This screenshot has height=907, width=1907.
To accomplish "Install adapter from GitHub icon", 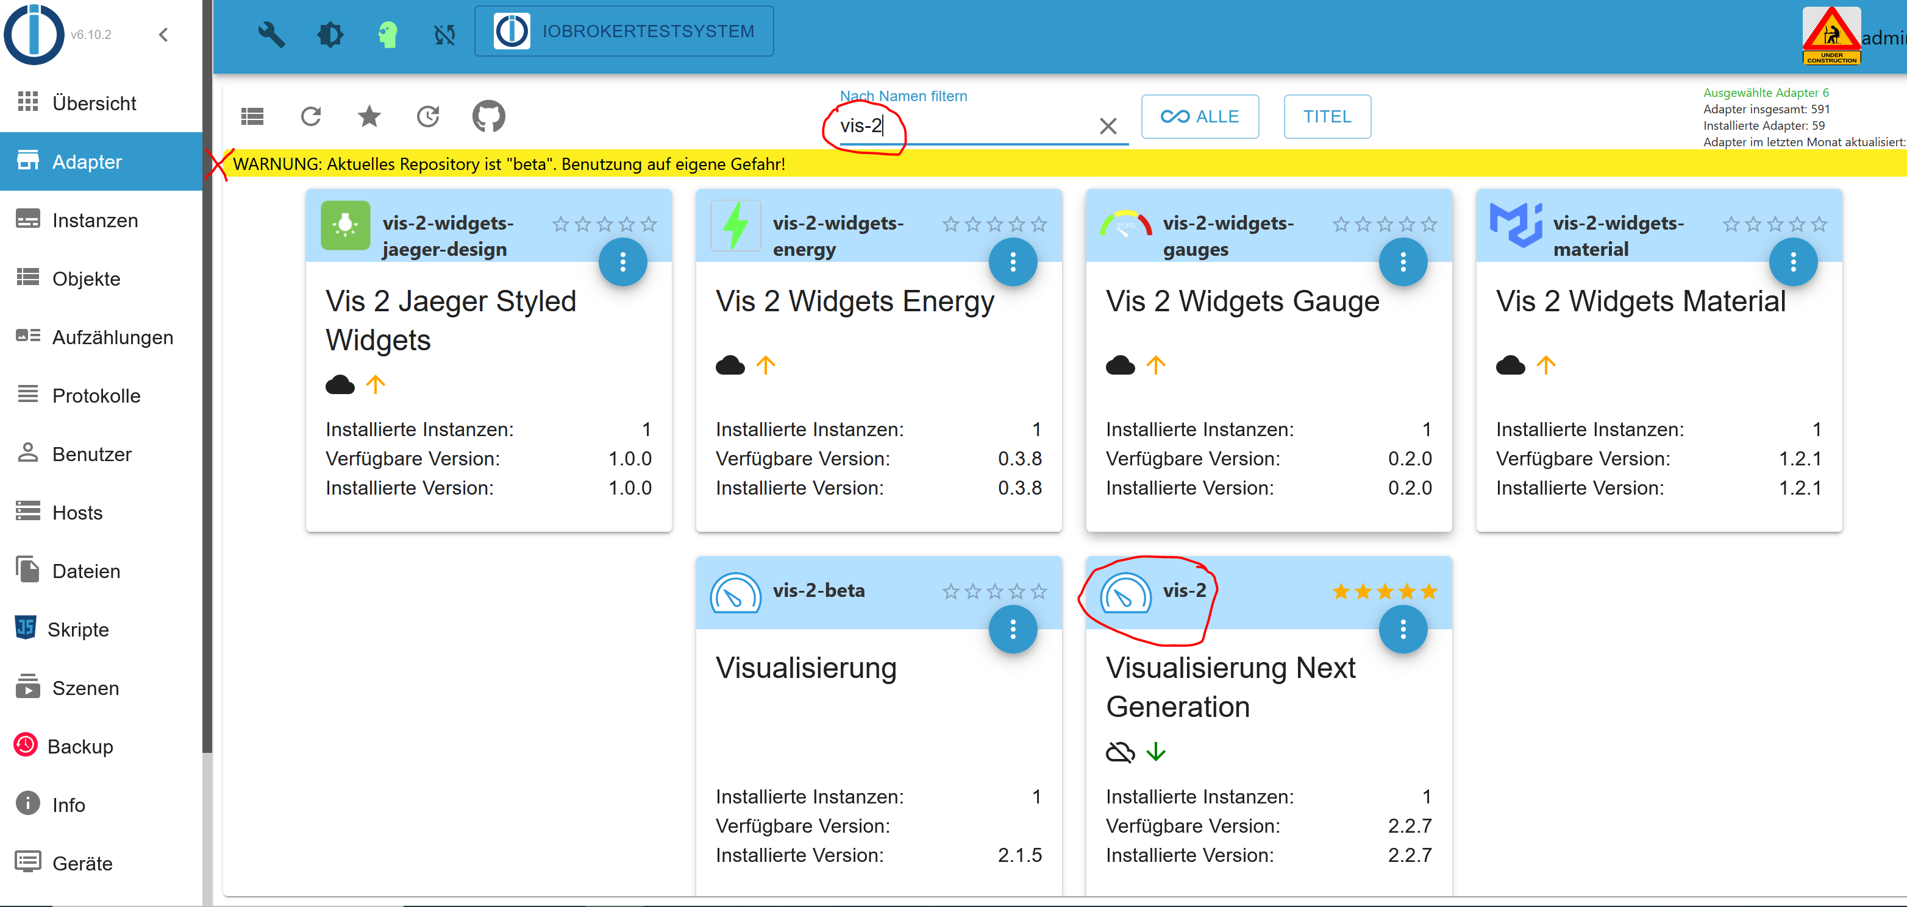I will coord(488,116).
